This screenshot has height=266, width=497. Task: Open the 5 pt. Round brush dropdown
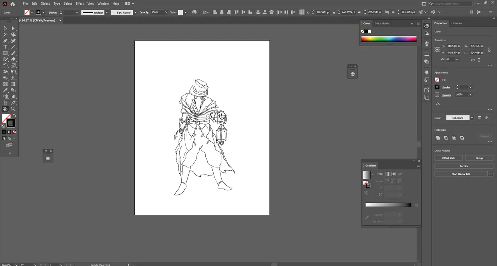(135, 12)
